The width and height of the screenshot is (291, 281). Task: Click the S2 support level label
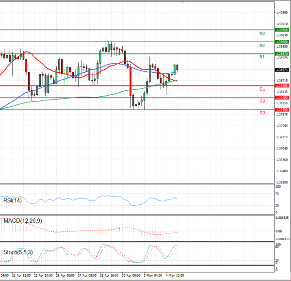tap(261, 101)
